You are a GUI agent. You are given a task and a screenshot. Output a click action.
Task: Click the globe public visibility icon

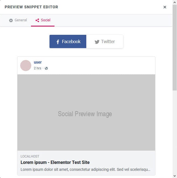46,68
